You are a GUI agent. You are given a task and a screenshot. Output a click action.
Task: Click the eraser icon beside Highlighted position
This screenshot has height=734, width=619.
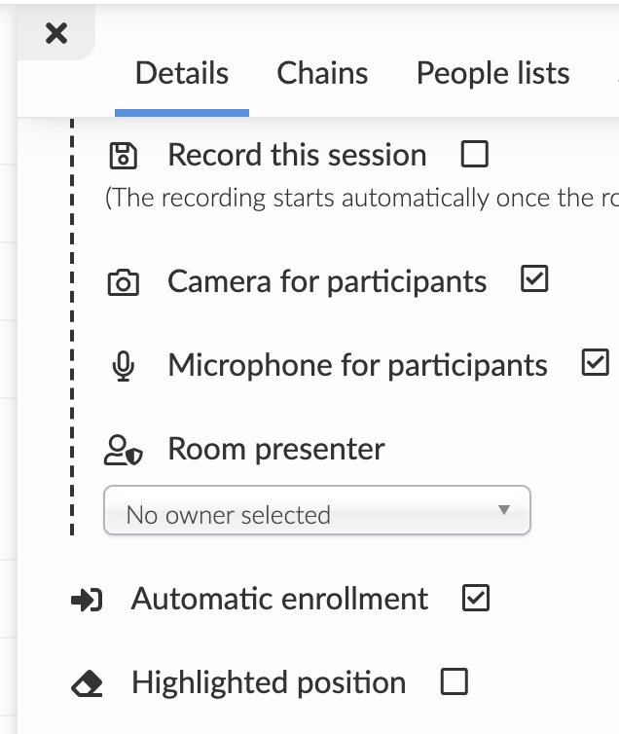point(87,683)
